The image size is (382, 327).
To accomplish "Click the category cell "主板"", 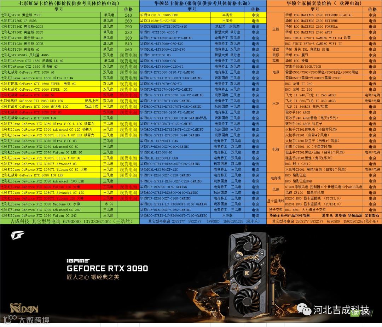I will point(276,29).
